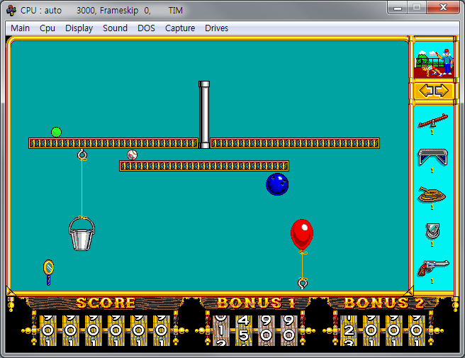This screenshot has width=465, height=358.
Task: Click the rope holding the bucket
Action: click(x=82, y=189)
